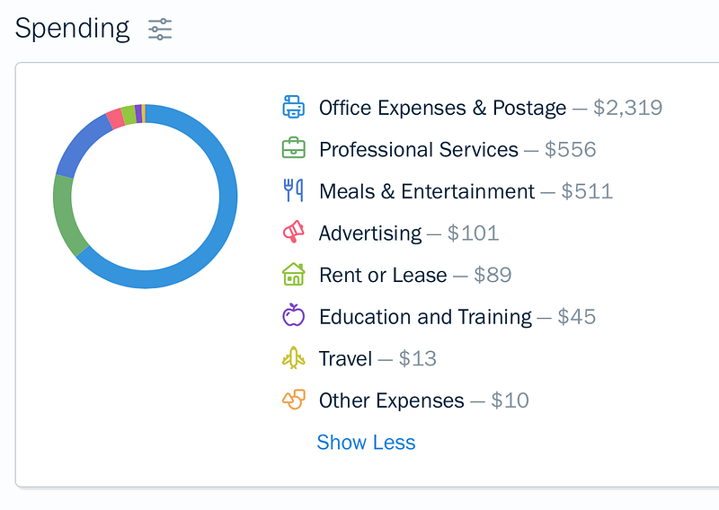
Task: Click the Meals fork and knife icon
Action: coord(294,190)
